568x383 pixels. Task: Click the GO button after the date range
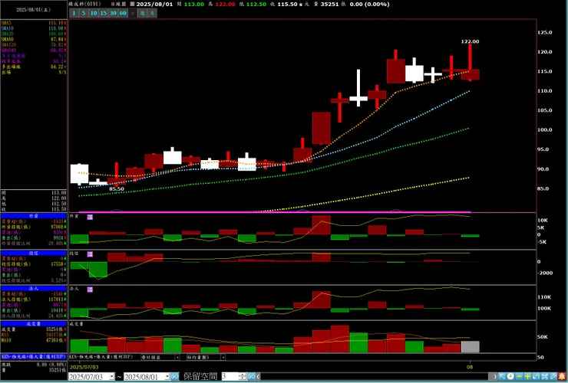[x=174, y=377]
